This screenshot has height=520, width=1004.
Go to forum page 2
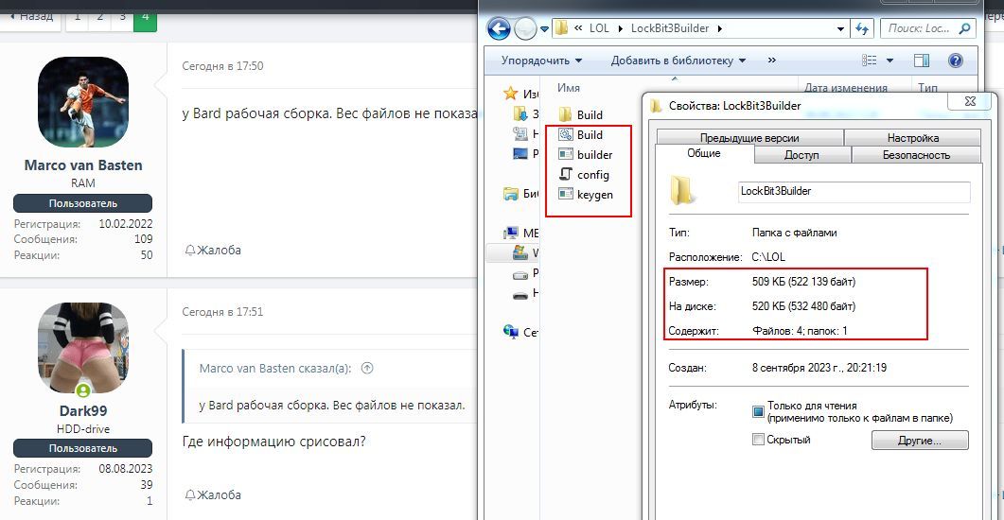100,18
